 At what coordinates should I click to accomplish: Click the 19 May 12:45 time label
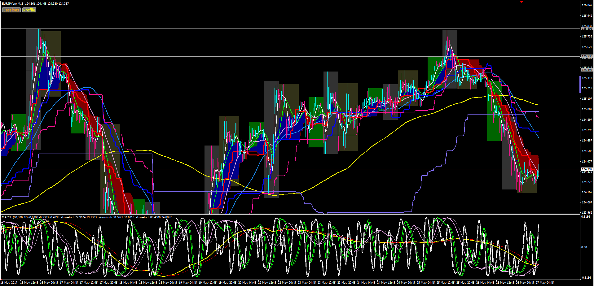(208, 283)
